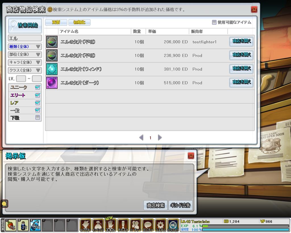Screen dimensions: 291x233
Task: Open the Quest (クエスト) exclamation icon
Action: [123, 225]
